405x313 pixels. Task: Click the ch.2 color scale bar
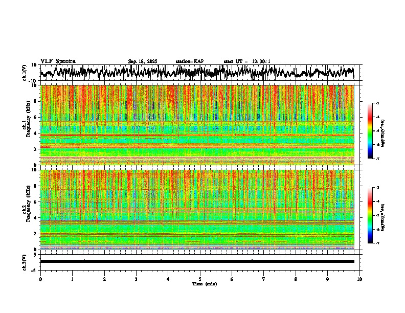[370, 215]
